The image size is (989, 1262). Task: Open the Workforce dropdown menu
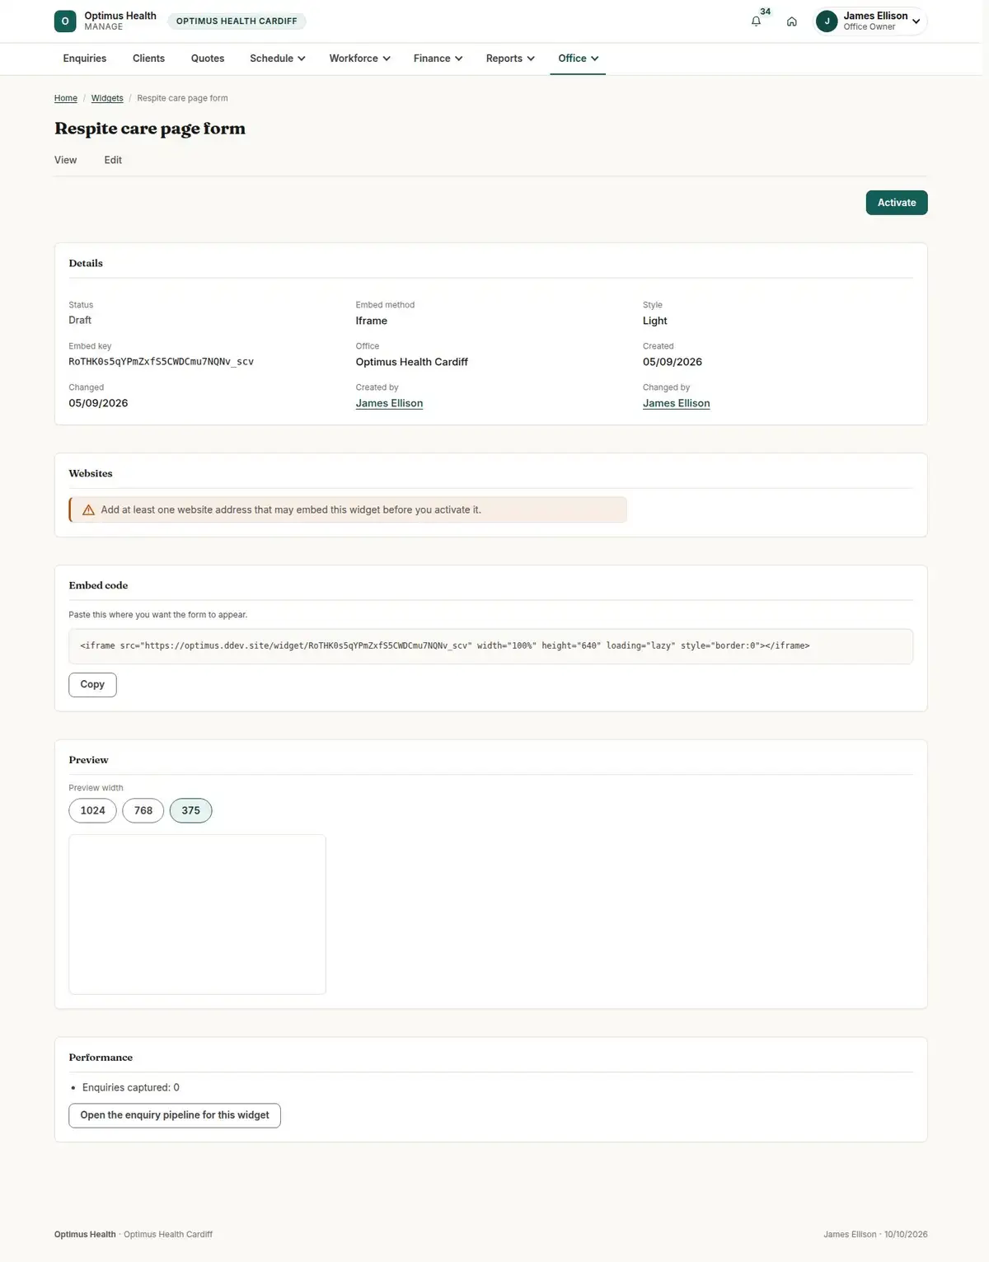[x=360, y=59]
